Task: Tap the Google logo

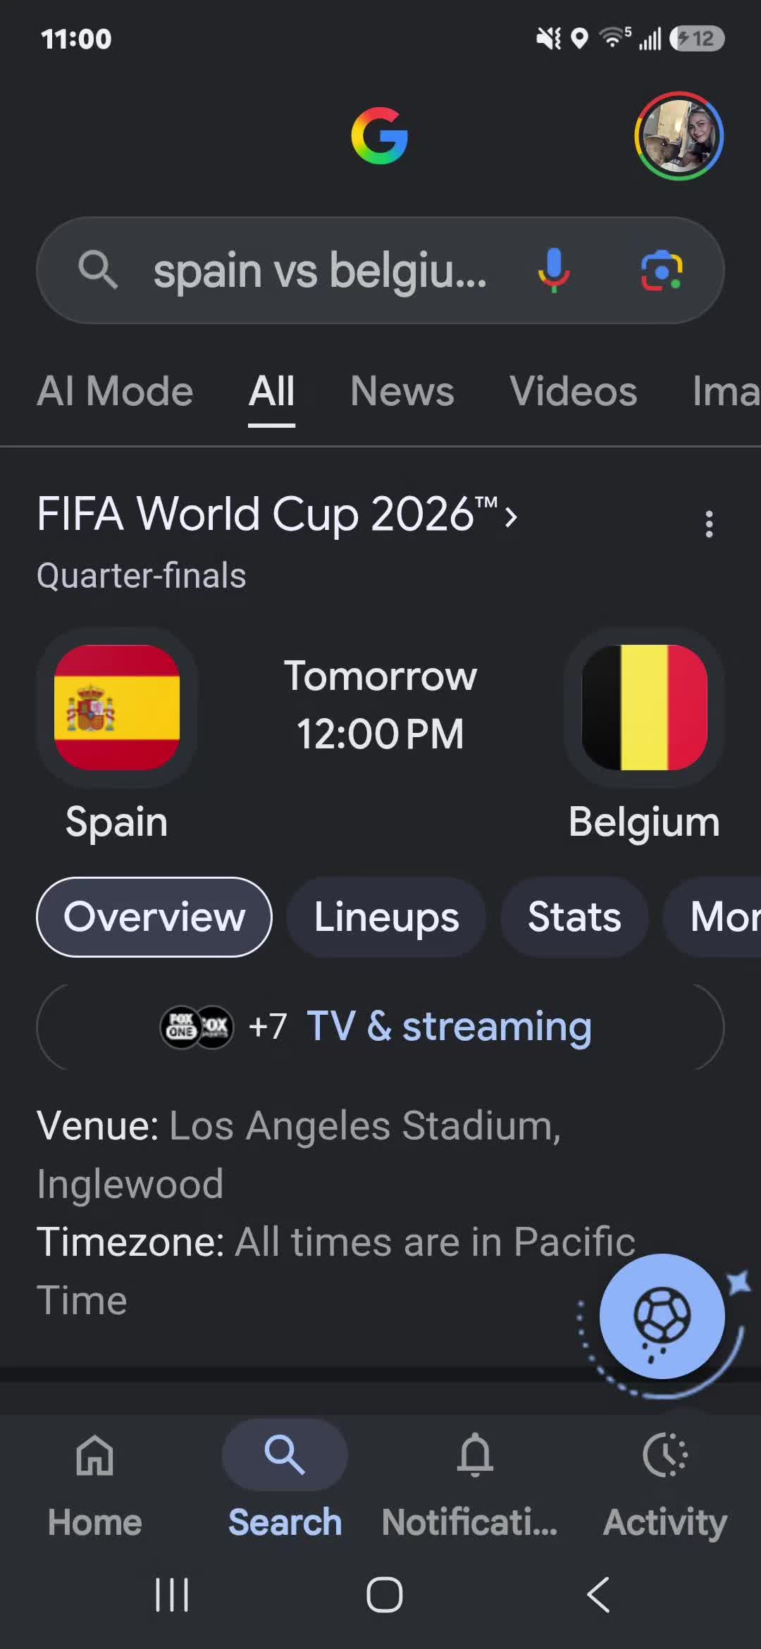Action: [380, 135]
